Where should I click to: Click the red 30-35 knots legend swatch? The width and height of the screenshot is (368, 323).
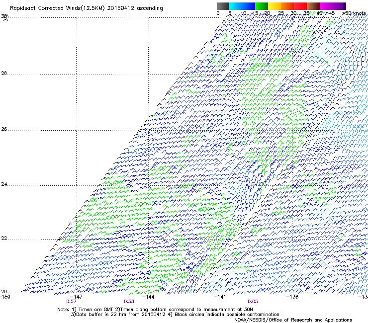[300, 6]
